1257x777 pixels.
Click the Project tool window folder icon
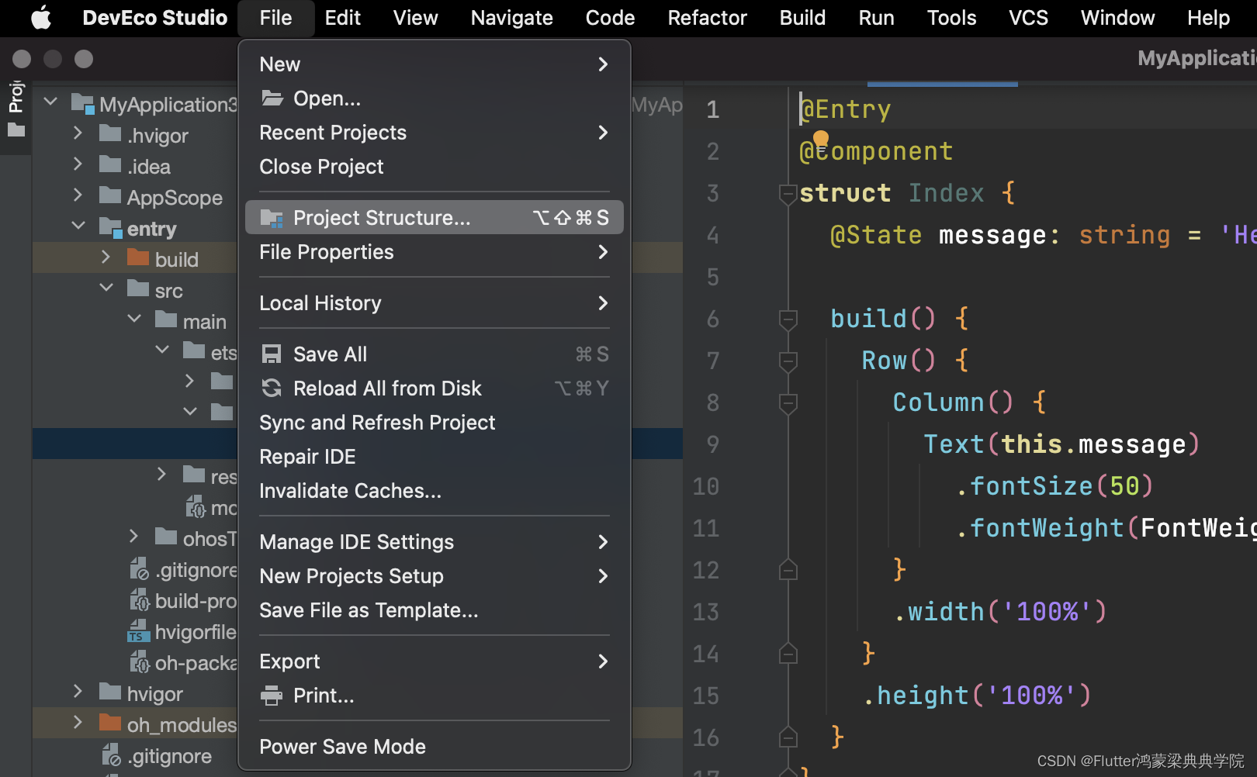16,130
